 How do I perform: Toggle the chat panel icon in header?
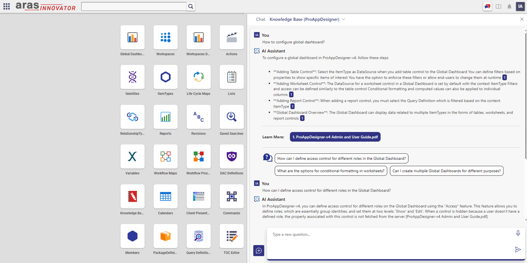tap(487, 6)
